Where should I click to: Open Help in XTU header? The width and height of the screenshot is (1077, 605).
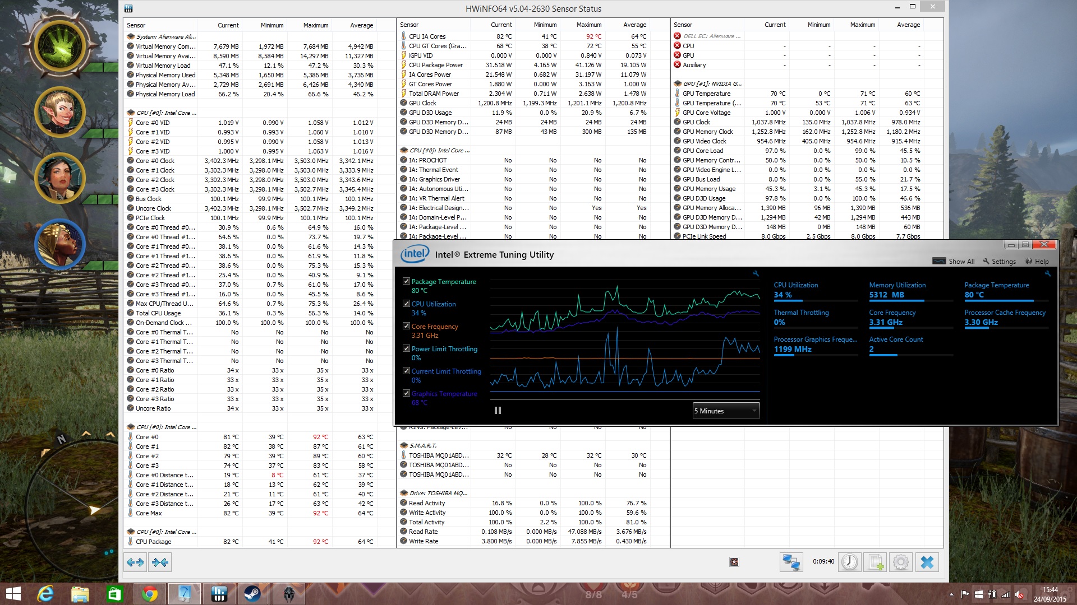pos(1037,261)
